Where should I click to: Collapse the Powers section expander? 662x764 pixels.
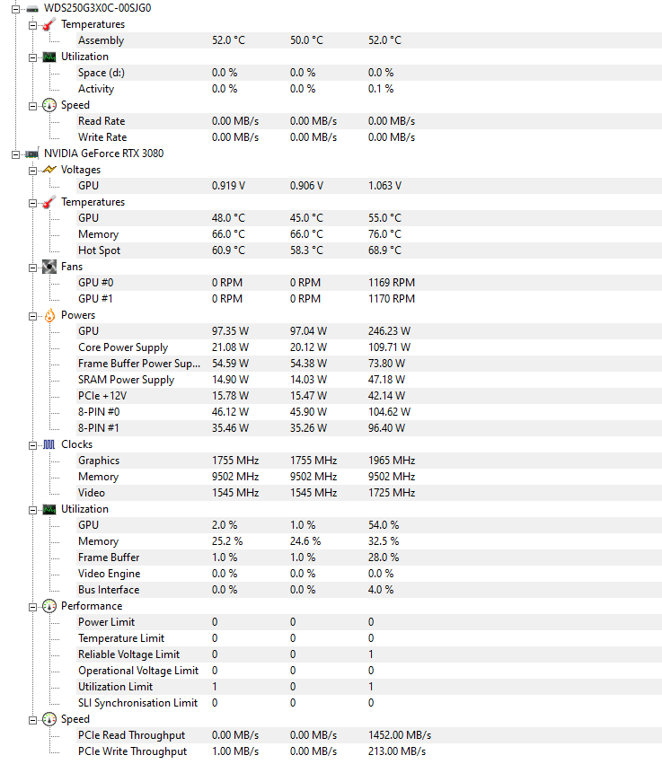click(33, 315)
